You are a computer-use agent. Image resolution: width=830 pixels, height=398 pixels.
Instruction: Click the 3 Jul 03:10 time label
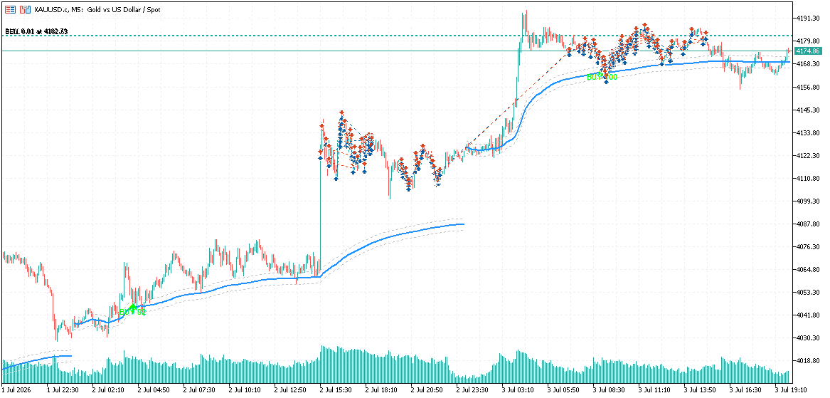coord(518,389)
